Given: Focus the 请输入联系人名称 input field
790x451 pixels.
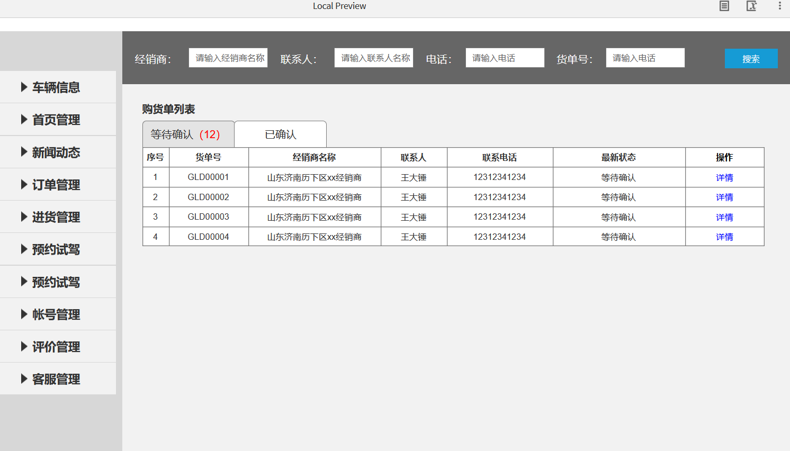Looking at the screenshot, I should coord(374,58).
